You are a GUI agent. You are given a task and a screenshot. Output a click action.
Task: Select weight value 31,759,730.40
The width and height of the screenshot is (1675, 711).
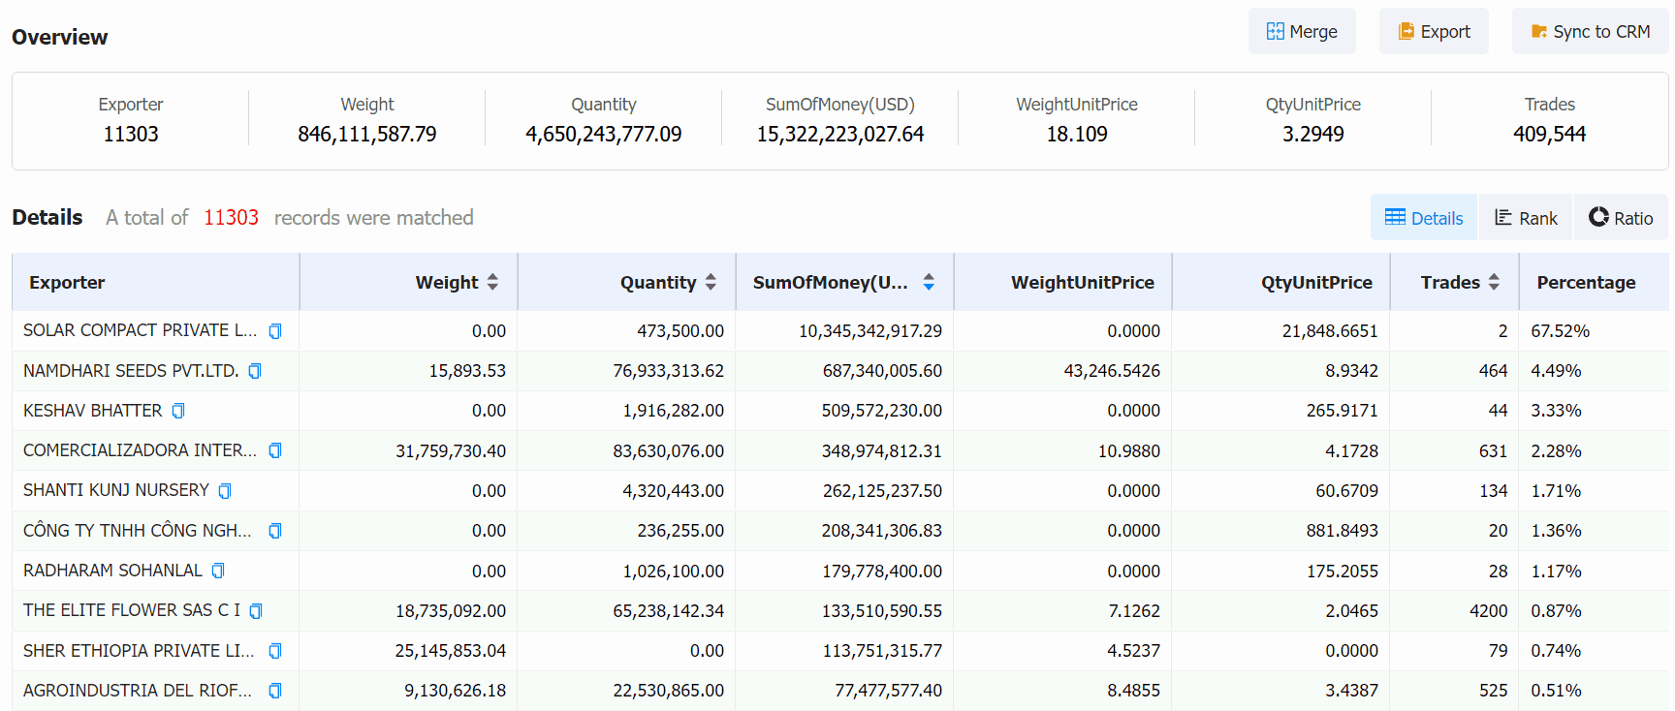point(451,451)
